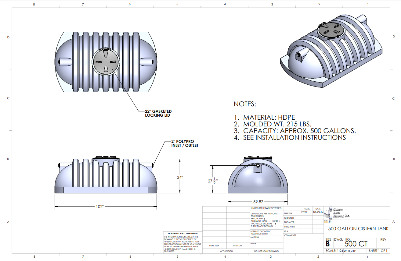Toggle the DO NOT SCALE DRAWING note

click(x=266, y=251)
